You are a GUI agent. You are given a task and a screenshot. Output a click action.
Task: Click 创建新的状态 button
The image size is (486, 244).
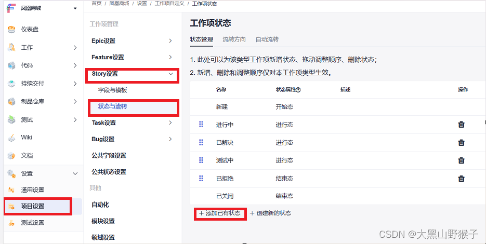(270, 213)
